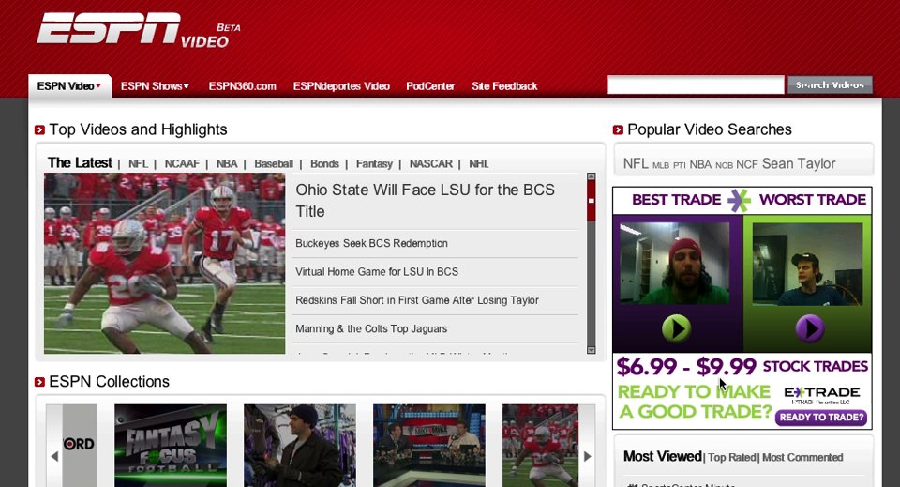Search popular term PTI
The image size is (900, 487).
680,165
